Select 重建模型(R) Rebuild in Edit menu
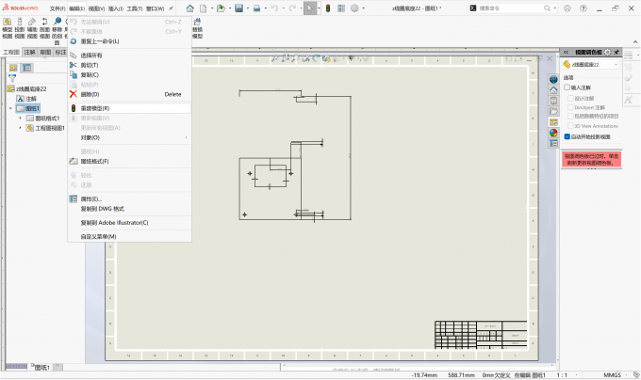The height and width of the screenshot is (380, 641). (x=129, y=108)
